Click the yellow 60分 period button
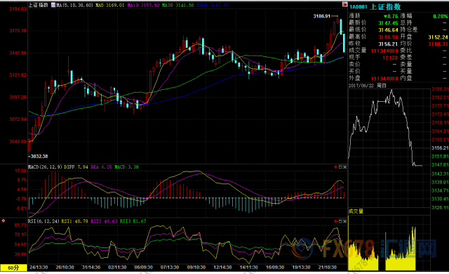Image resolution: width=449 pixels, height=274 pixels. pyautogui.click(x=14, y=268)
